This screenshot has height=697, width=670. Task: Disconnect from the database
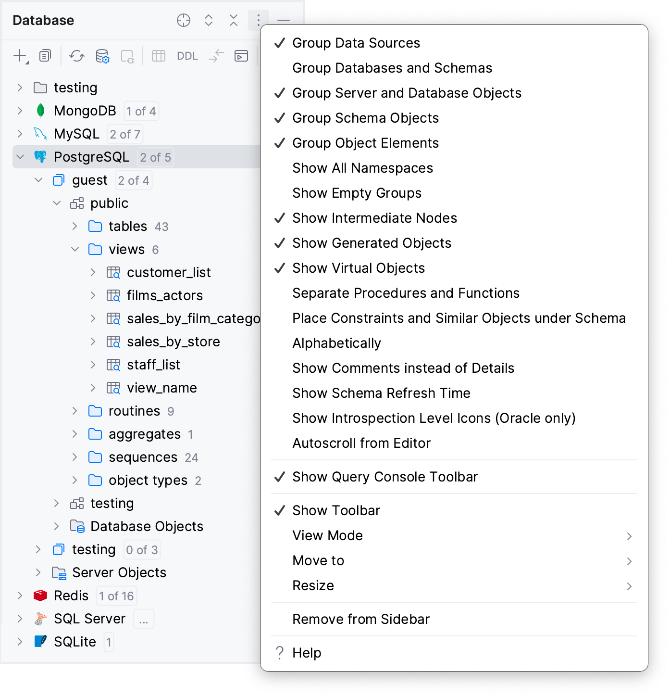click(x=127, y=56)
